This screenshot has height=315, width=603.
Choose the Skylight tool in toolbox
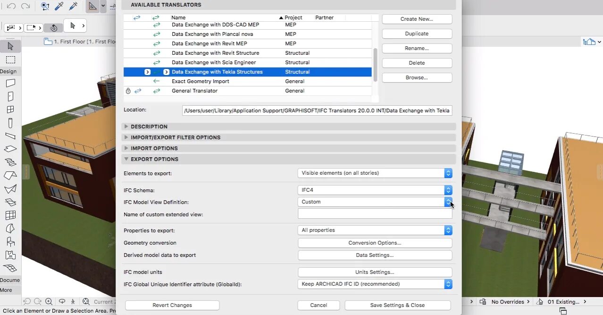(x=10, y=202)
